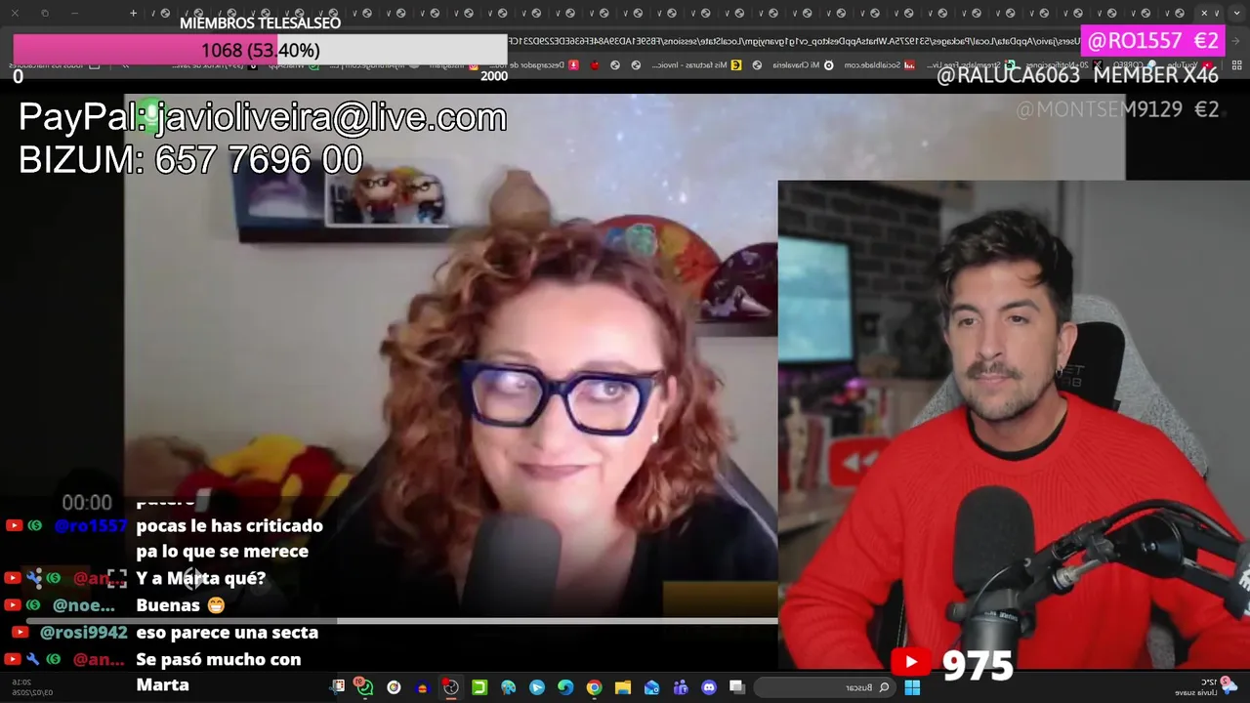Open the white circular taskbar app icon
The height and width of the screenshot is (703, 1250).
click(x=395, y=687)
